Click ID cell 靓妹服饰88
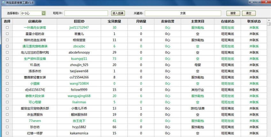 coord(79,115)
